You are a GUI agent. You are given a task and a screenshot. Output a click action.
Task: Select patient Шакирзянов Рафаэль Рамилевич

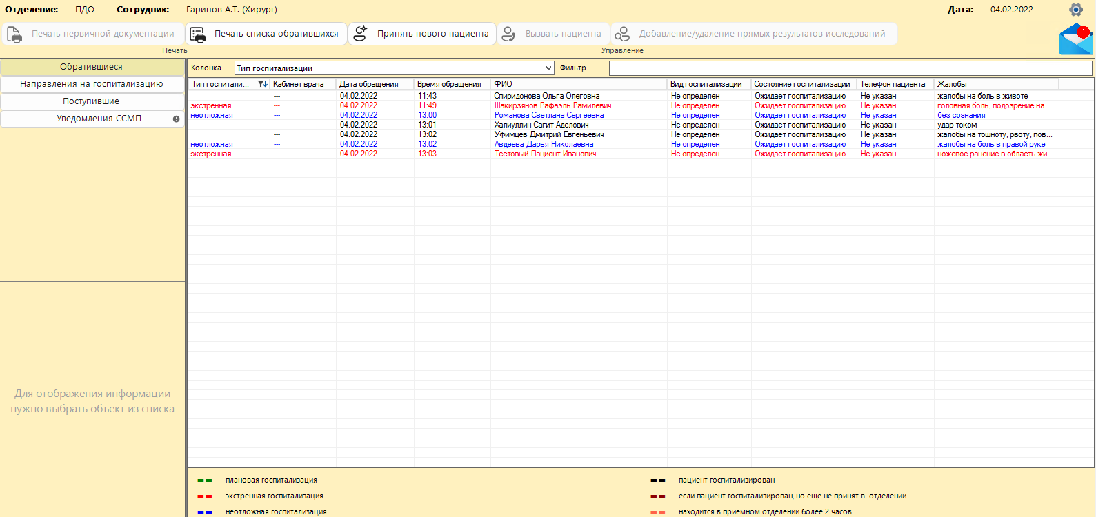click(x=552, y=105)
